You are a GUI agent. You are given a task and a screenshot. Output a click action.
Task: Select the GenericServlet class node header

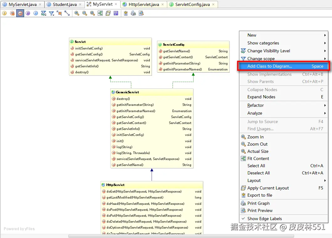(152, 92)
